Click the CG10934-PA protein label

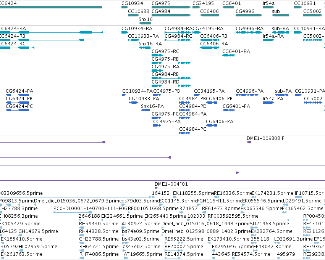point(137,91)
